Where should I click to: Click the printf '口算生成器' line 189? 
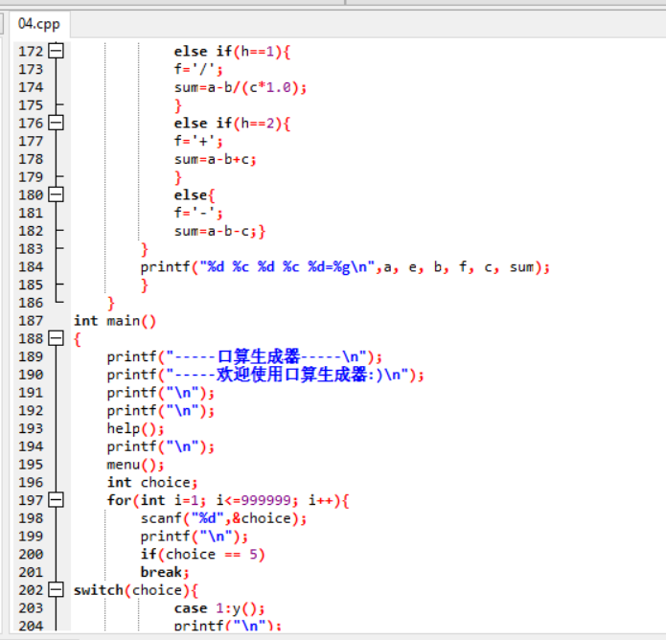pos(244,356)
